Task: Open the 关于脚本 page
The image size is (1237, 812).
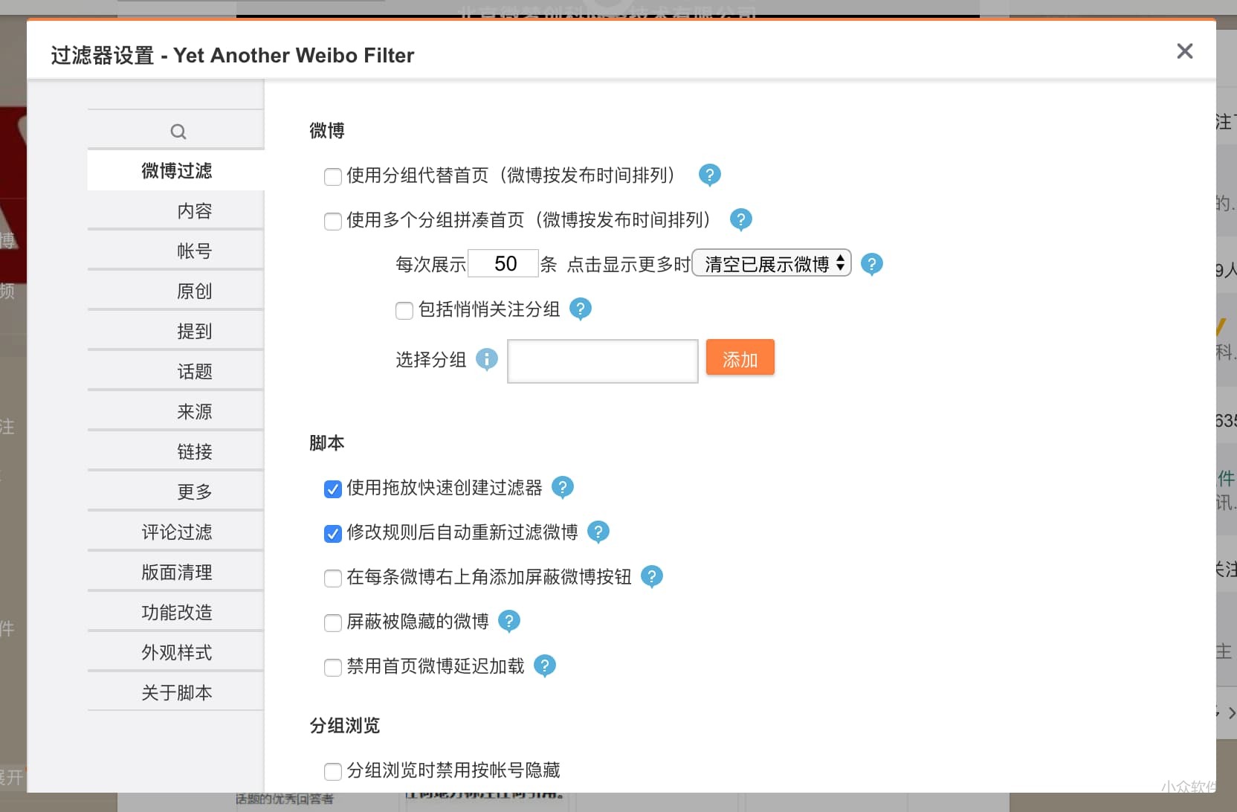Action: click(176, 692)
